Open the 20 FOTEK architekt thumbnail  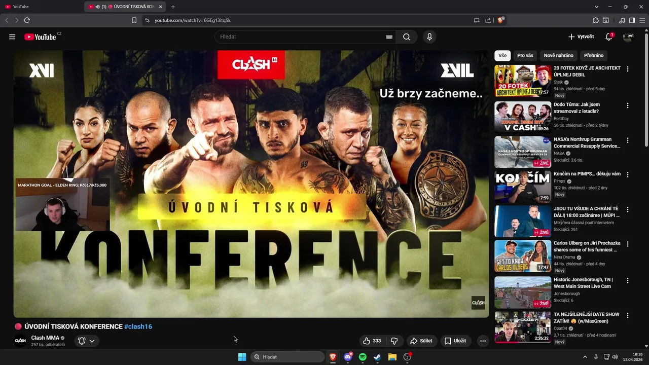[x=523, y=81]
